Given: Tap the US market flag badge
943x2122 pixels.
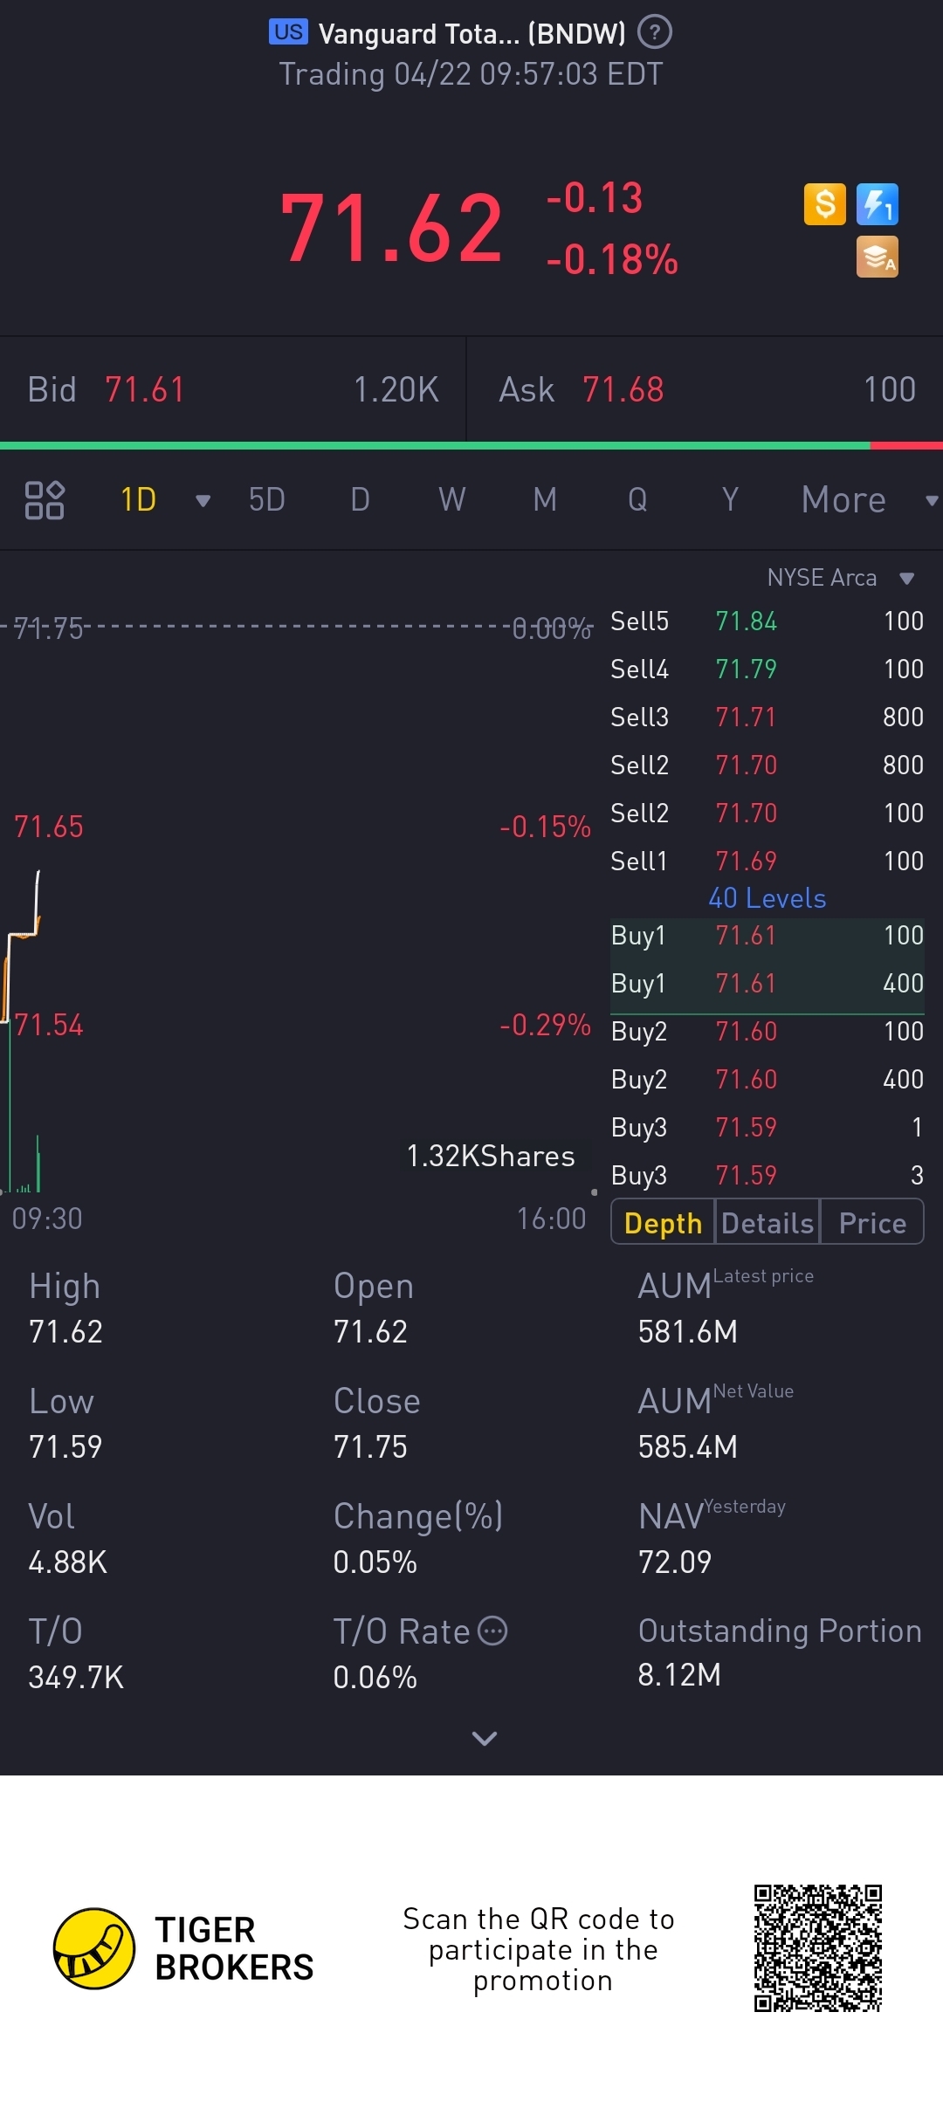Looking at the screenshot, I should tap(288, 32).
